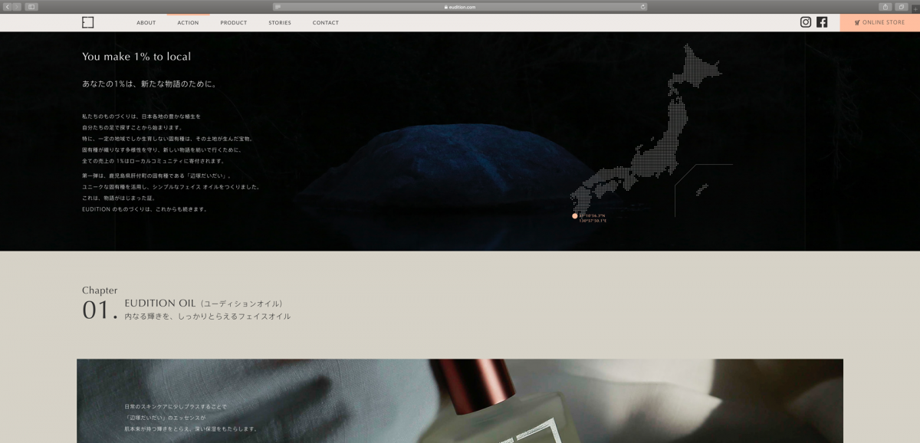920x443 pixels.
Task: Toggle Safari's sidebar button
Action: click(x=31, y=6)
